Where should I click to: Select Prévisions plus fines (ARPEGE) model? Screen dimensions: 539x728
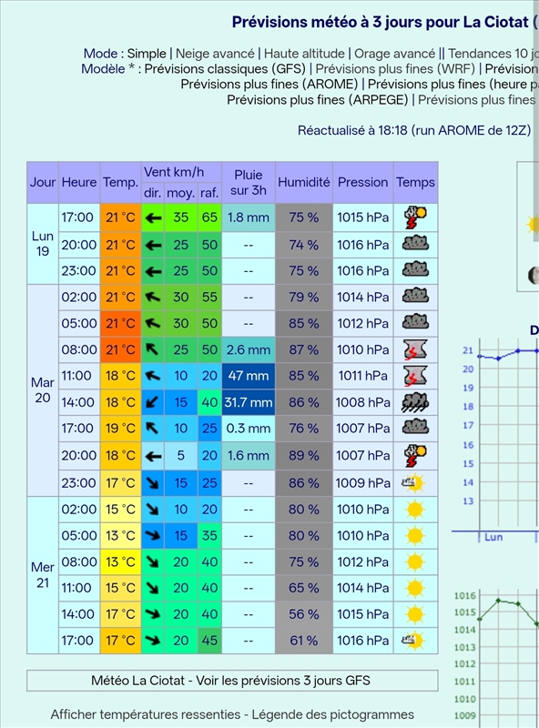pos(318,100)
